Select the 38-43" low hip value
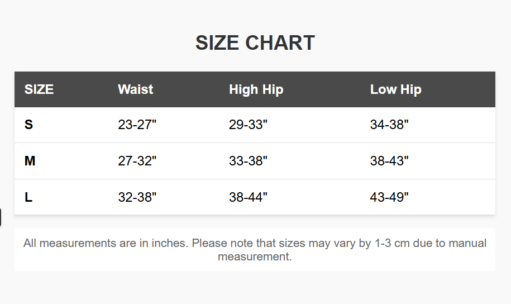 pos(389,161)
